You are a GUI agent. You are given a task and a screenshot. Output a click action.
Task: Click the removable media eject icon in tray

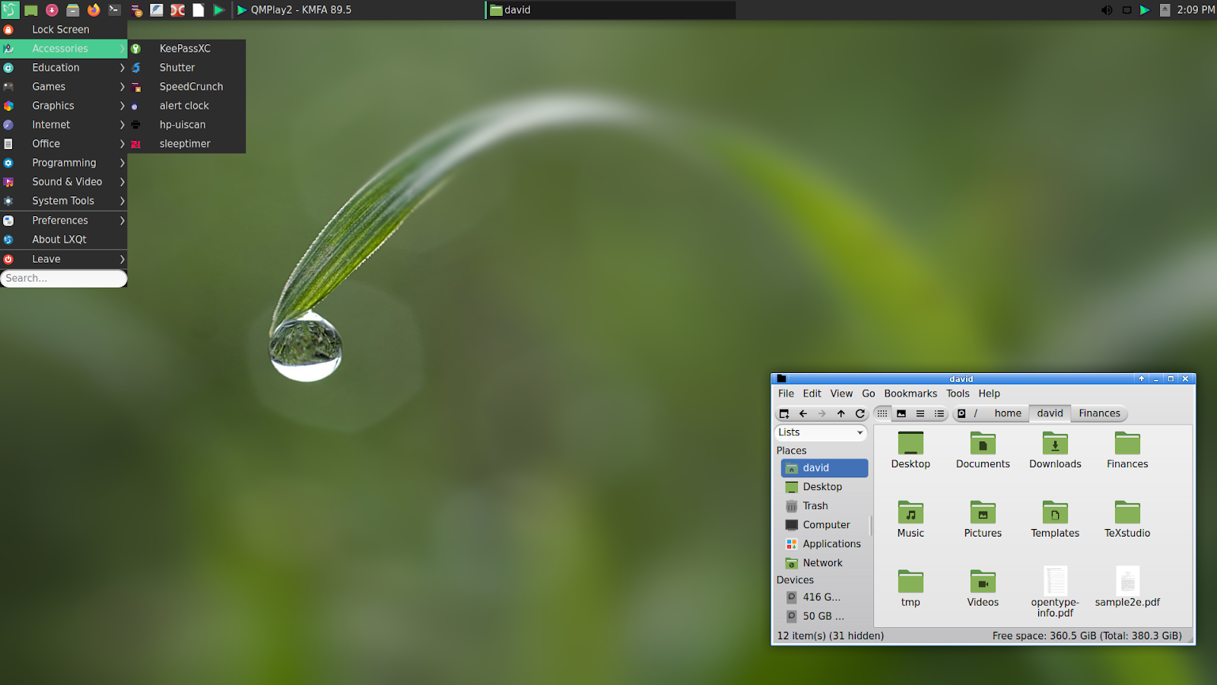click(x=1165, y=10)
